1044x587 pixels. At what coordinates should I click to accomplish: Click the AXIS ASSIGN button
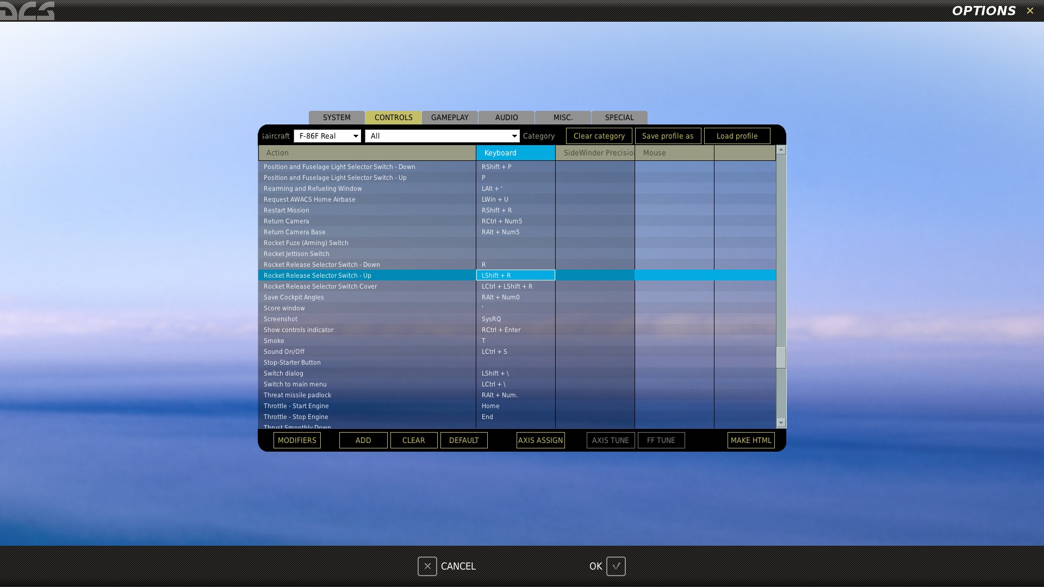tap(540, 440)
